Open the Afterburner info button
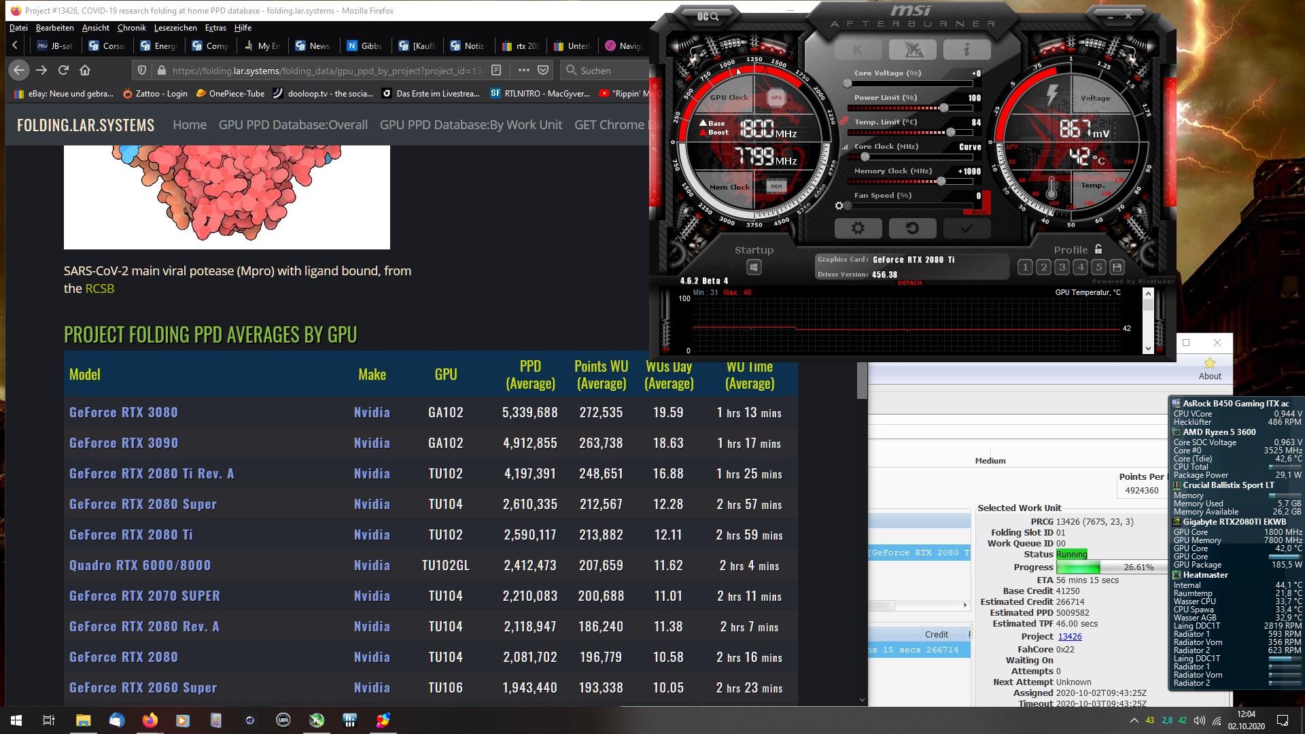Image resolution: width=1305 pixels, height=734 pixels. tap(966, 50)
